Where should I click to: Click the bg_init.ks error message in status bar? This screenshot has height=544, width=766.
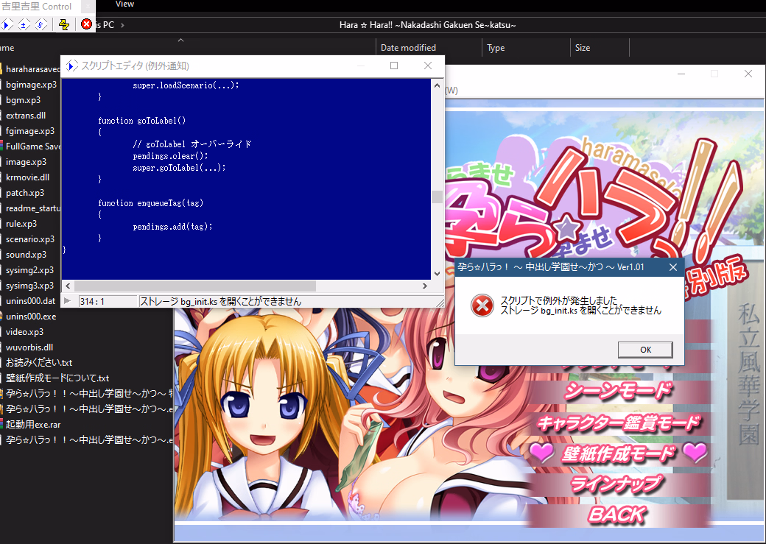221,301
